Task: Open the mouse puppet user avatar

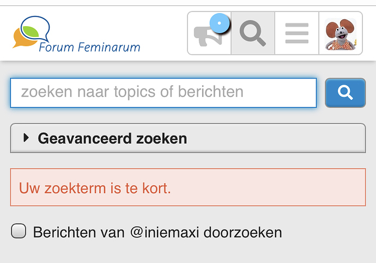Action: (341, 34)
